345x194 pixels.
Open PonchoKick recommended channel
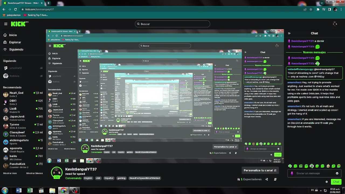click(x=23, y=165)
